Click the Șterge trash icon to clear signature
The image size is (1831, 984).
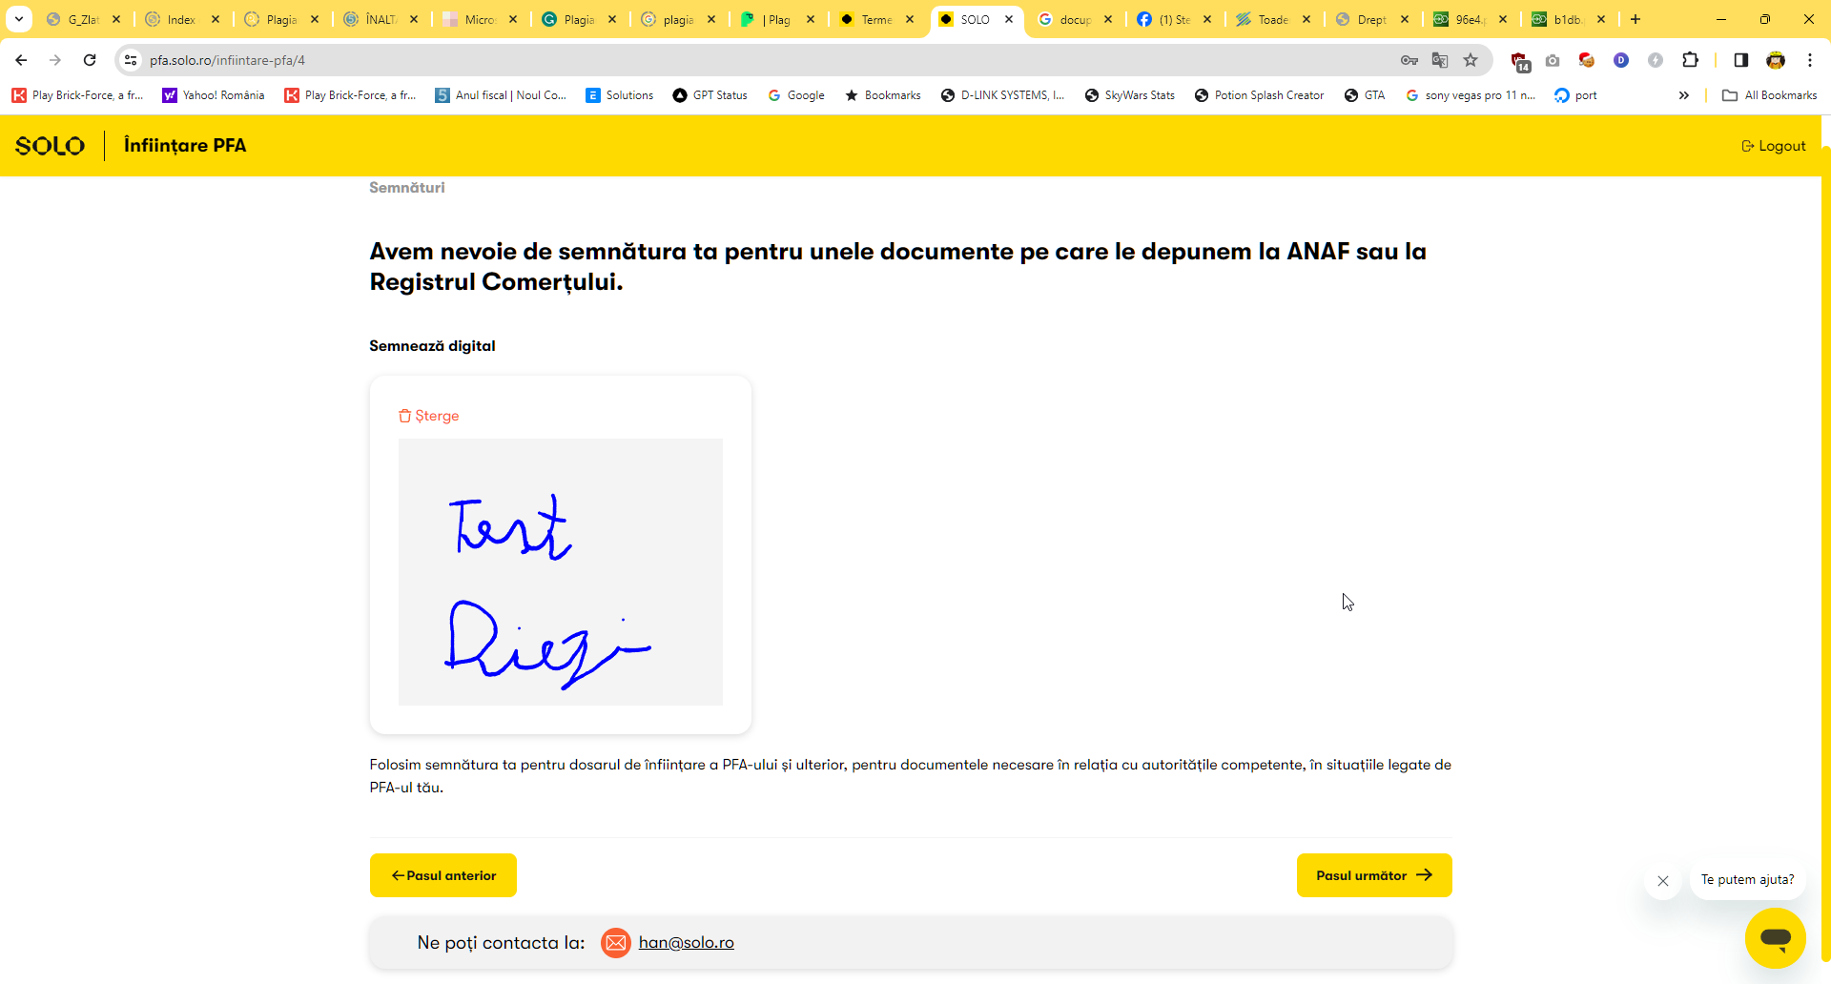click(x=405, y=416)
